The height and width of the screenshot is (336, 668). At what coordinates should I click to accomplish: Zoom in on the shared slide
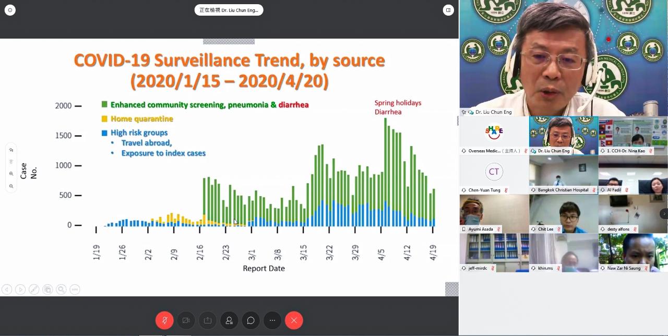tap(11, 174)
